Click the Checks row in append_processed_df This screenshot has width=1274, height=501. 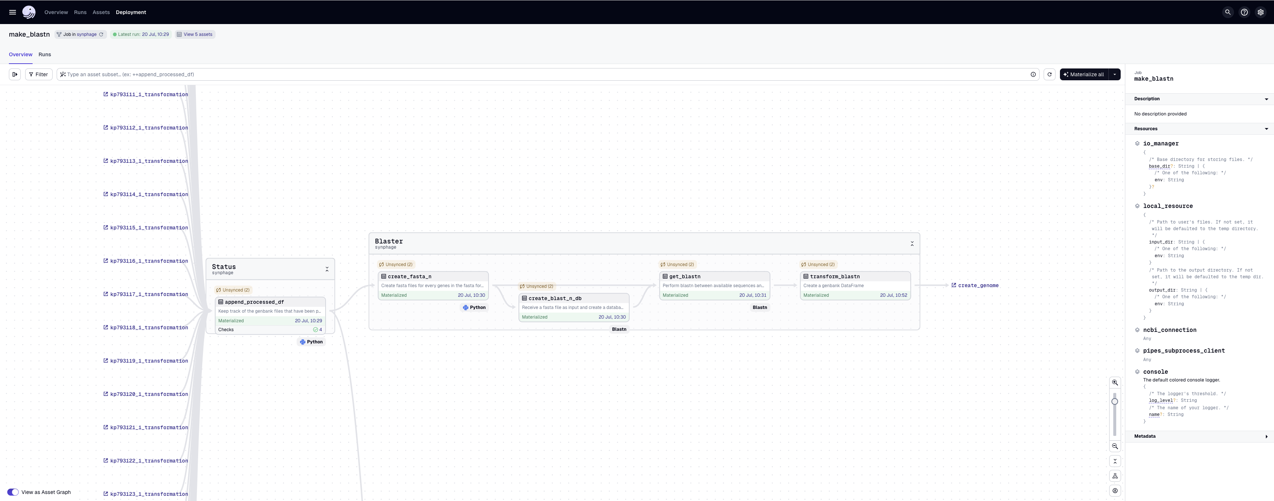pos(270,330)
